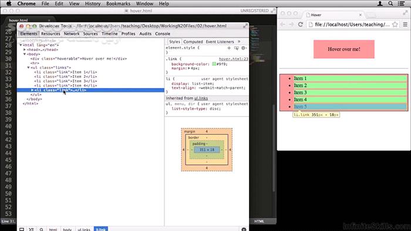The image size is (411, 231).
Task: Show the console drawer icon in DevTools footer
Action: point(31,229)
